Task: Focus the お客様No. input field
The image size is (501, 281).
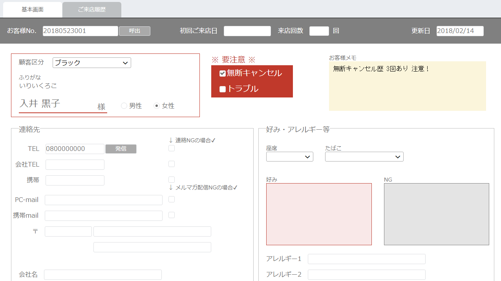Action: (80, 31)
